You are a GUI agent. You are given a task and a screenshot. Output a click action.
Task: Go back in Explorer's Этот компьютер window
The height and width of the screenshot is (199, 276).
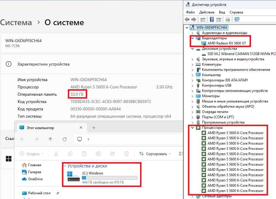tap(22, 139)
